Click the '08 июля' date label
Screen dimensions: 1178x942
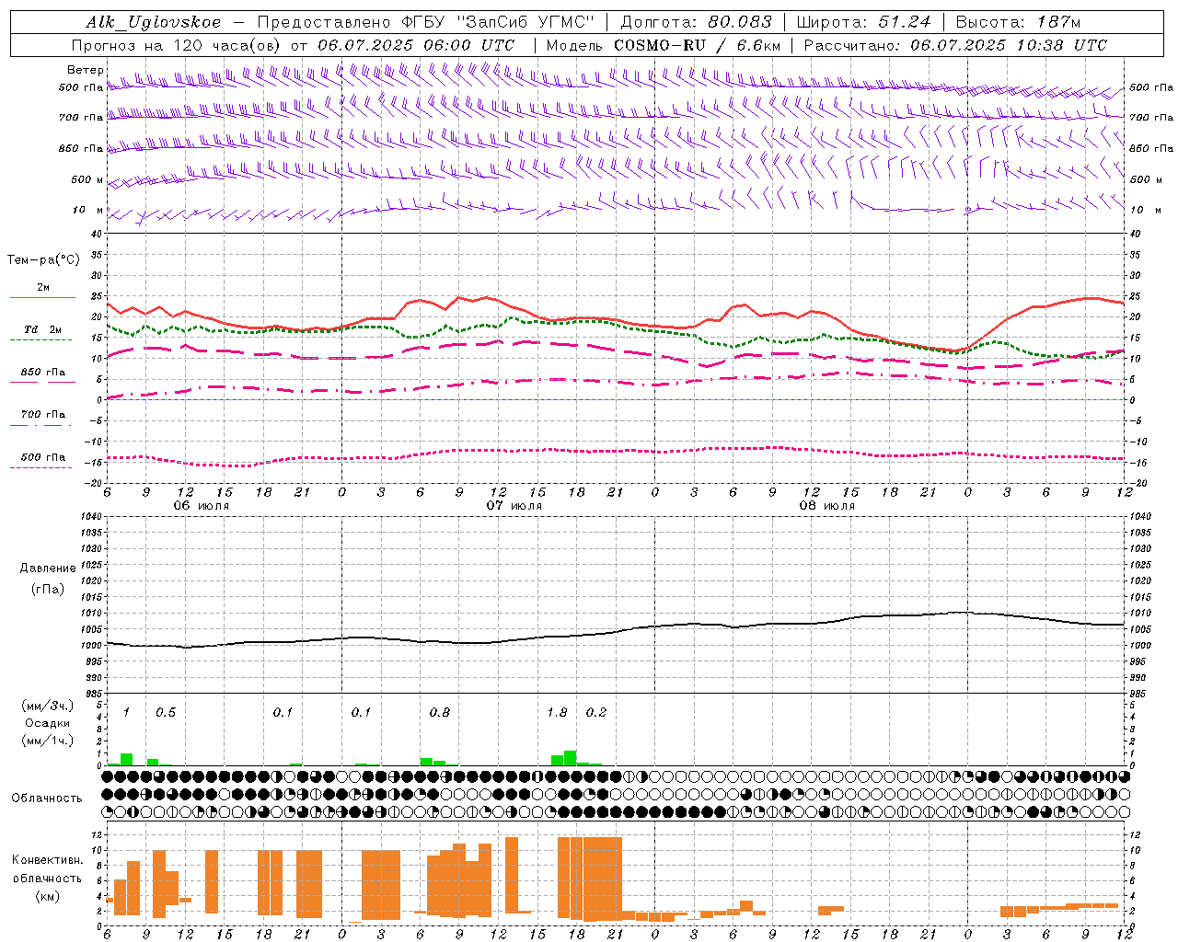tap(827, 506)
